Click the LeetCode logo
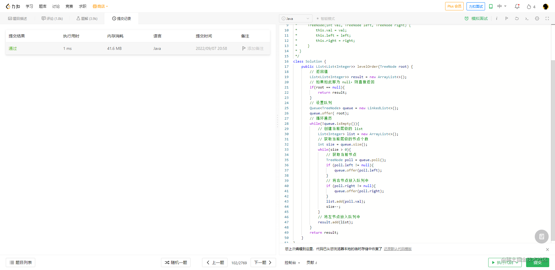The image size is (555, 270). click(13, 6)
